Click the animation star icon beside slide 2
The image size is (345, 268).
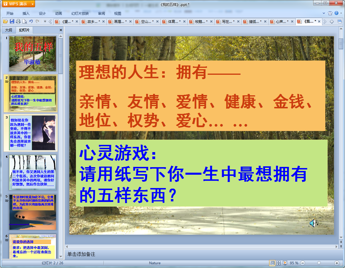coord(7,82)
